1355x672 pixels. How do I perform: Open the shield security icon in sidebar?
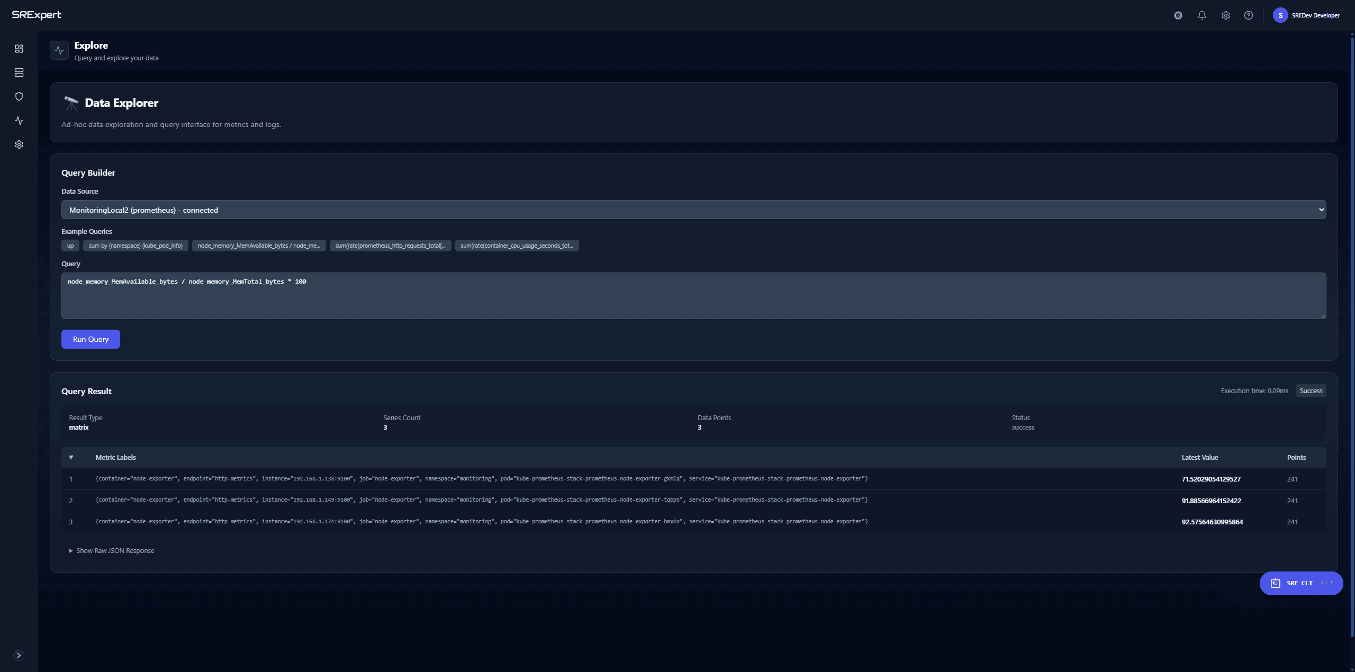click(19, 96)
